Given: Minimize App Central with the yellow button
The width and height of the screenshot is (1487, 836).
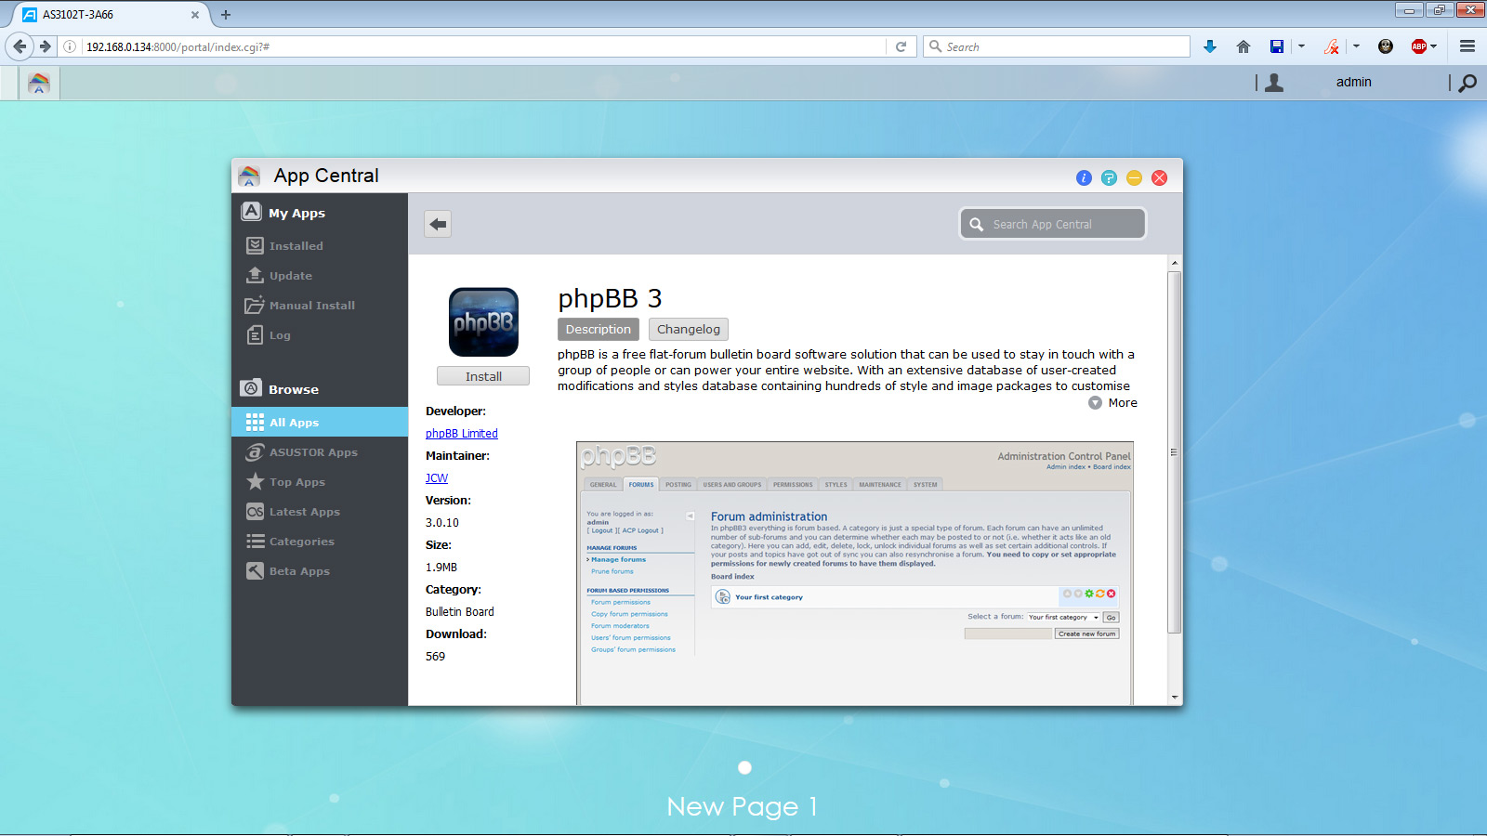Looking at the screenshot, I should pyautogui.click(x=1134, y=177).
